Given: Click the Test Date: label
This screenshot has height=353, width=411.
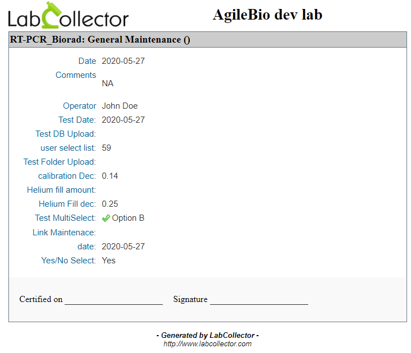Looking at the screenshot, I should click(77, 120).
